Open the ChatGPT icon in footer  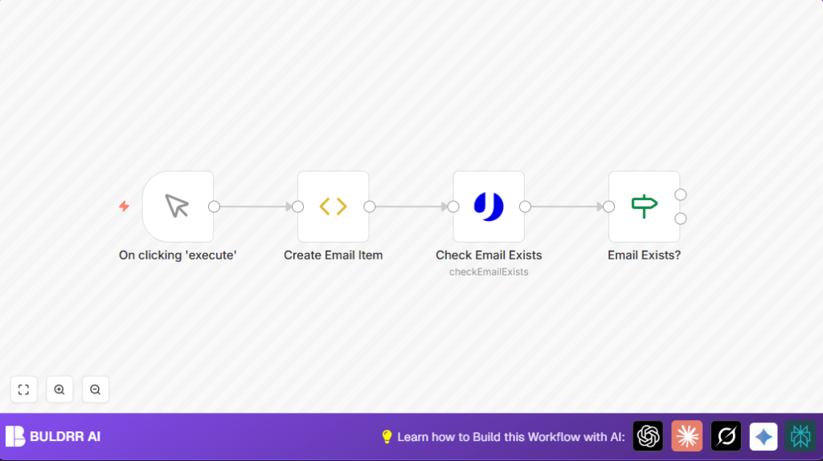[648, 436]
